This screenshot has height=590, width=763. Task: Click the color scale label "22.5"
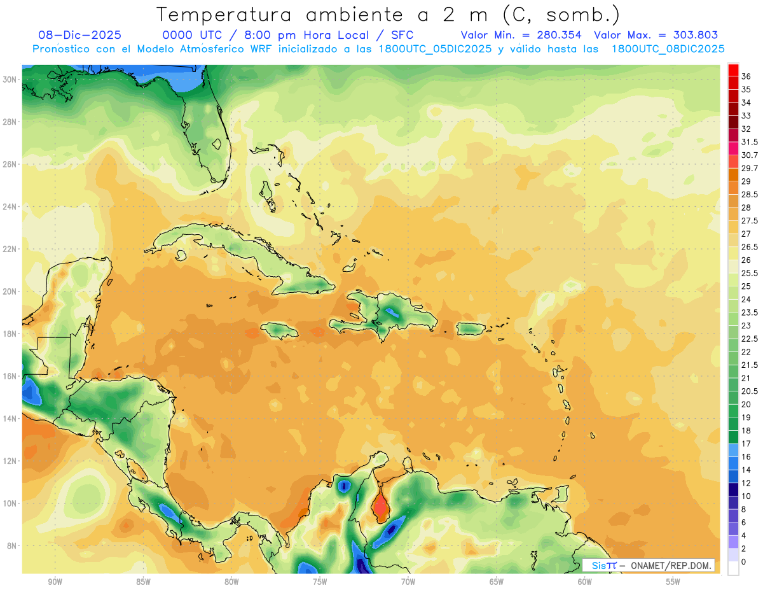tap(750, 339)
